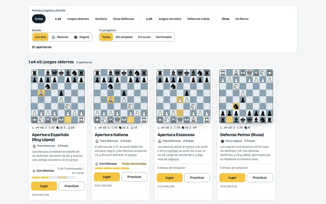Click king icon next to 'Para blancas' in Española
Image resolution: width=326 pixels, height=204 pixels.
tap(34, 146)
